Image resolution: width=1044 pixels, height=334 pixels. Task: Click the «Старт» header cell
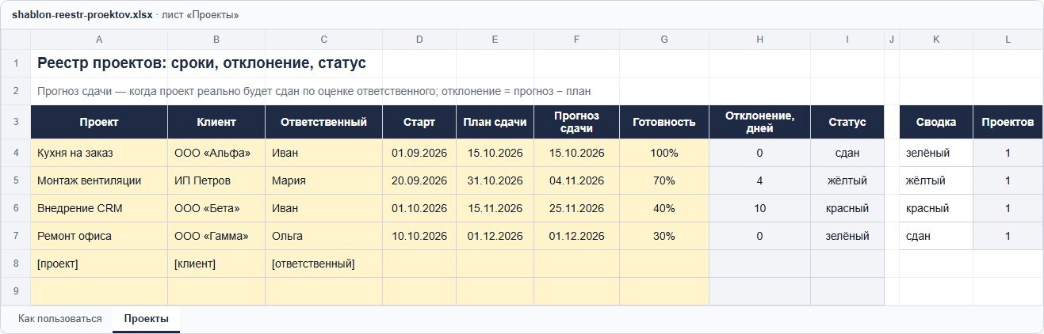(x=419, y=122)
